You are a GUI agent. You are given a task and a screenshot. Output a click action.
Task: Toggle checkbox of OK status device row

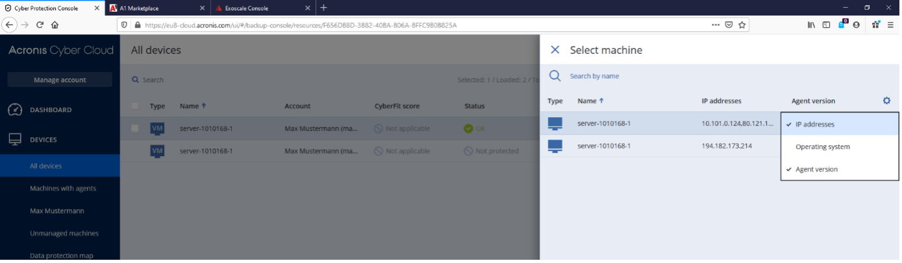pyautogui.click(x=135, y=128)
